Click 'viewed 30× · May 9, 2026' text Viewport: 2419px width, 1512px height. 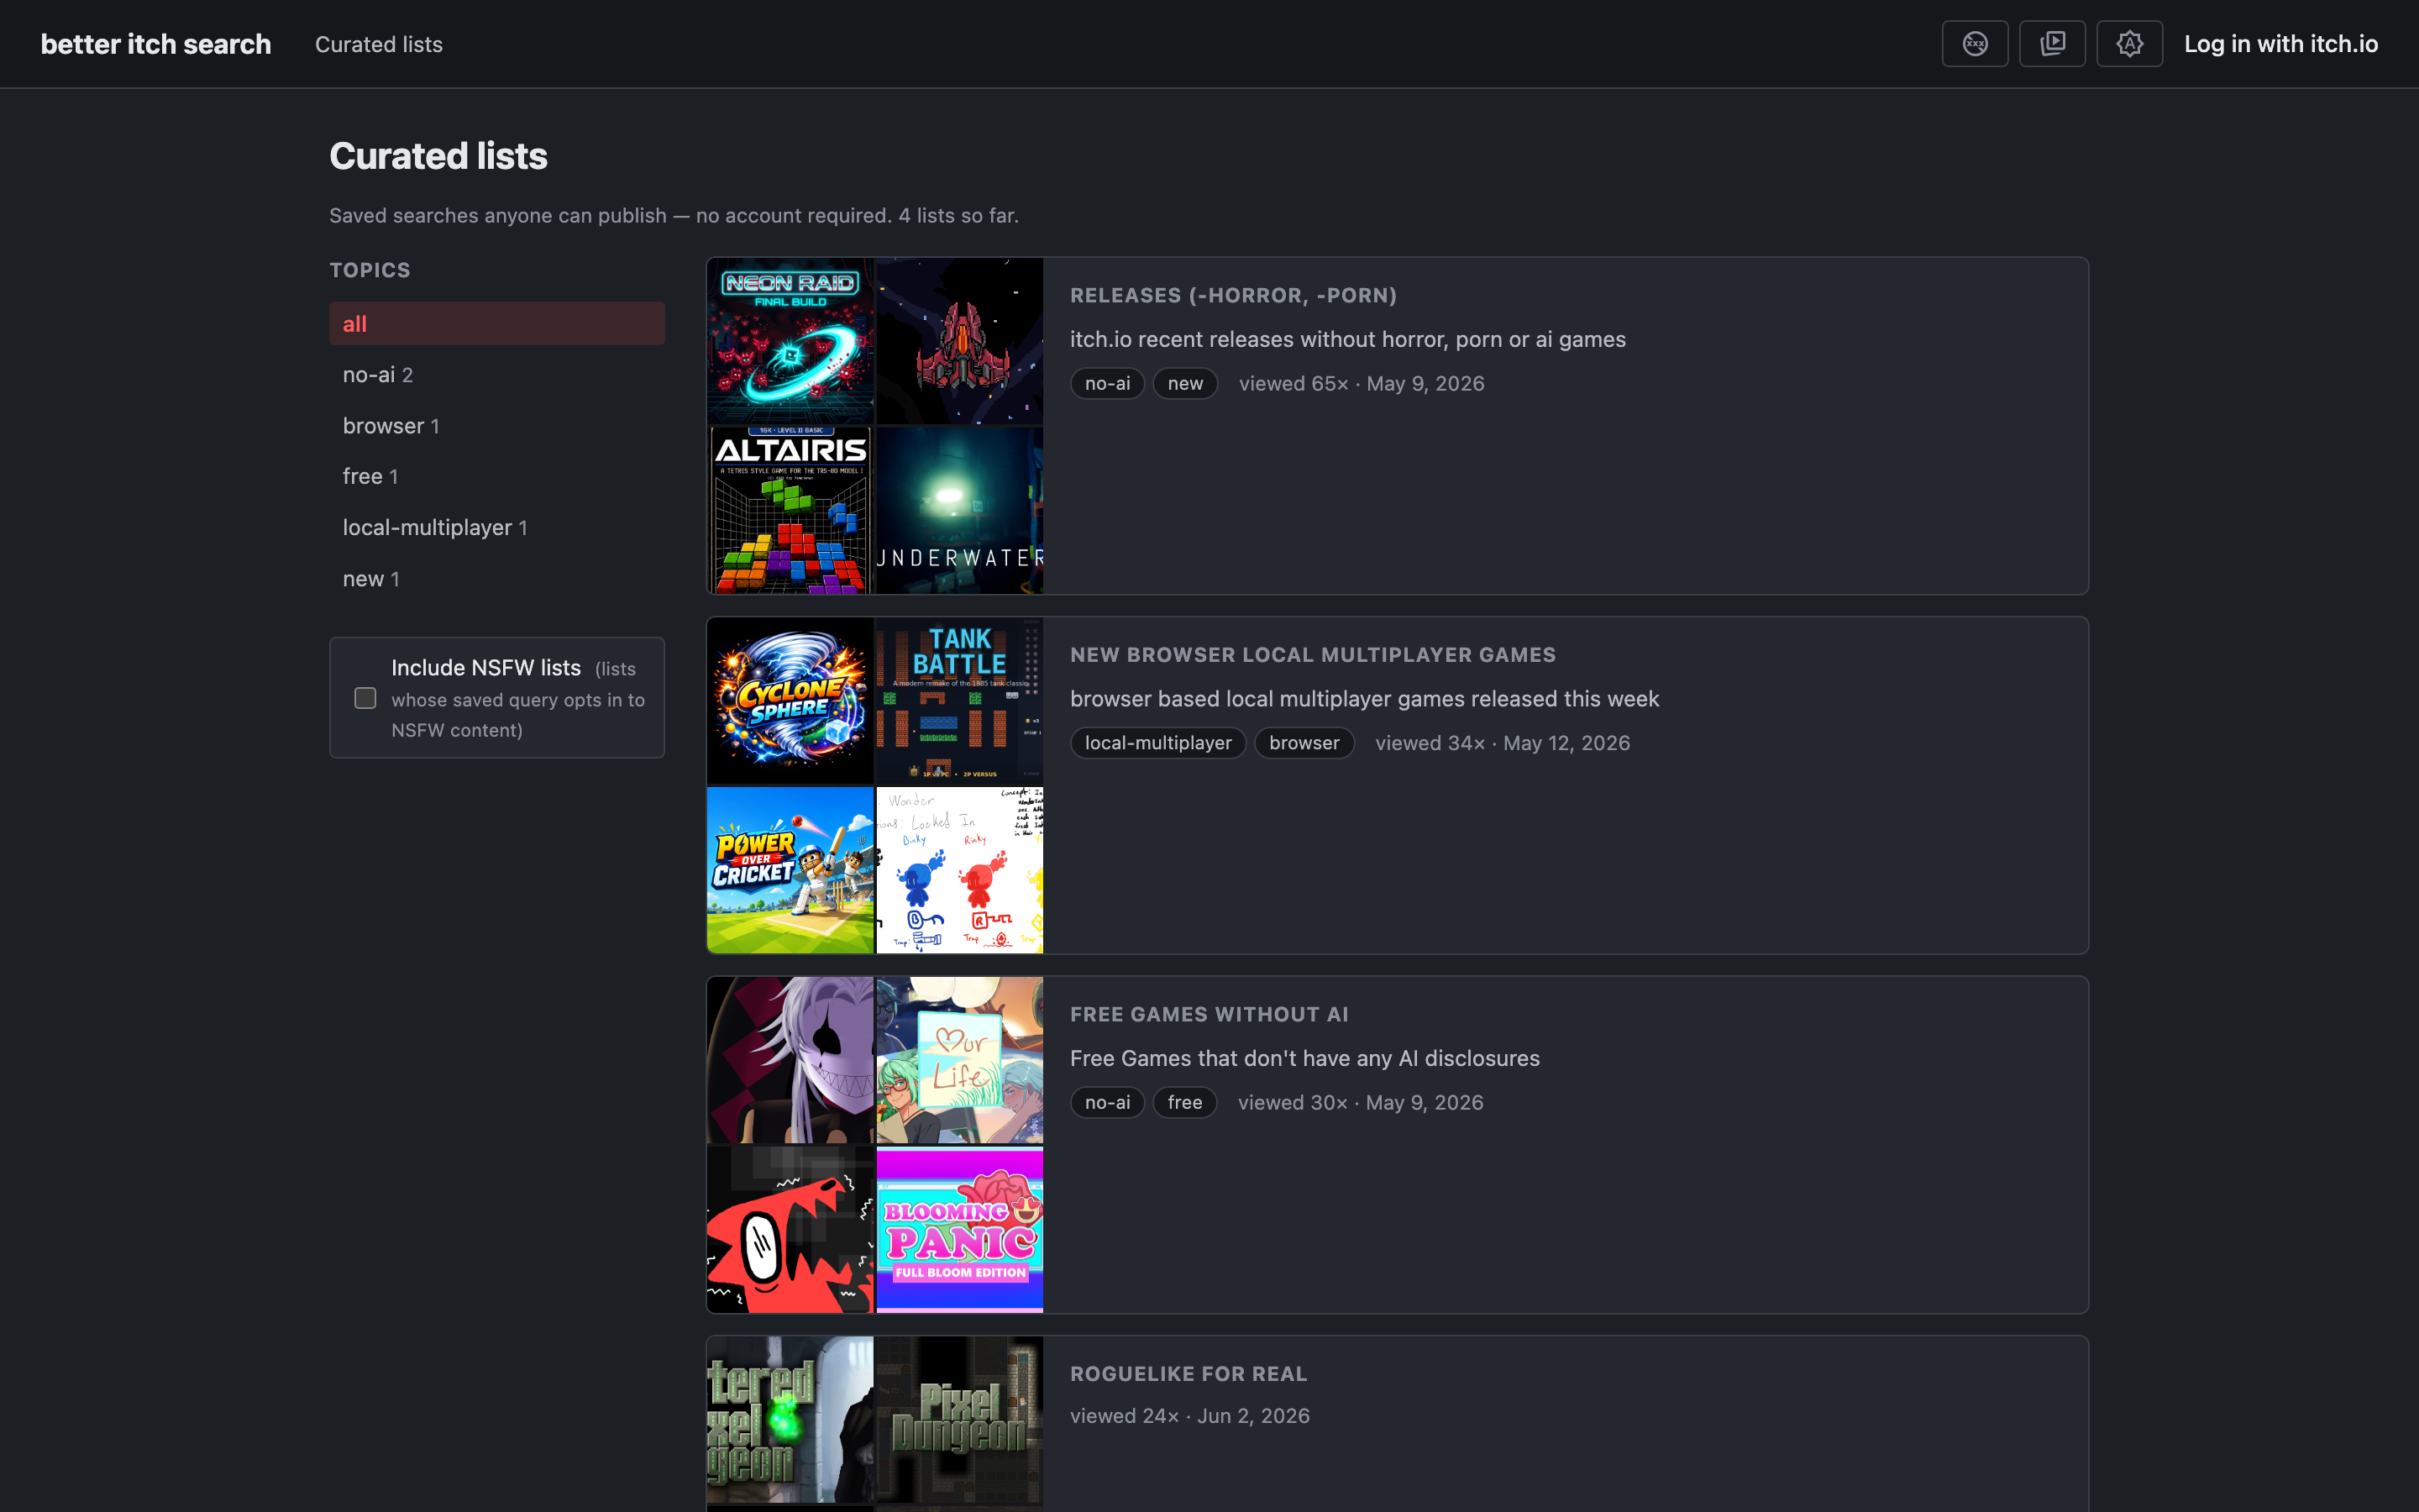[x=1361, y=1102]
